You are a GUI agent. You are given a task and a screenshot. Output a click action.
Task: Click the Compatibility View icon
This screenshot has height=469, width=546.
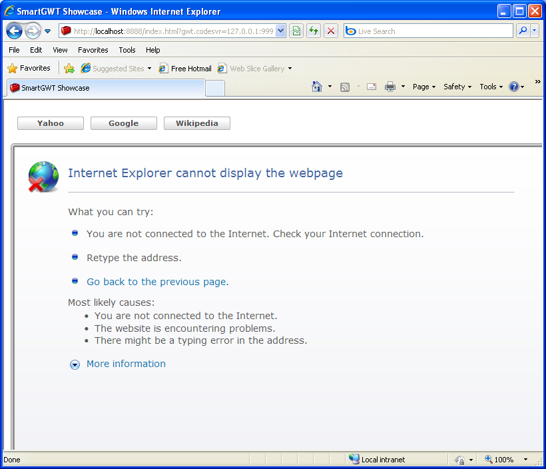(x=296, y=31)
